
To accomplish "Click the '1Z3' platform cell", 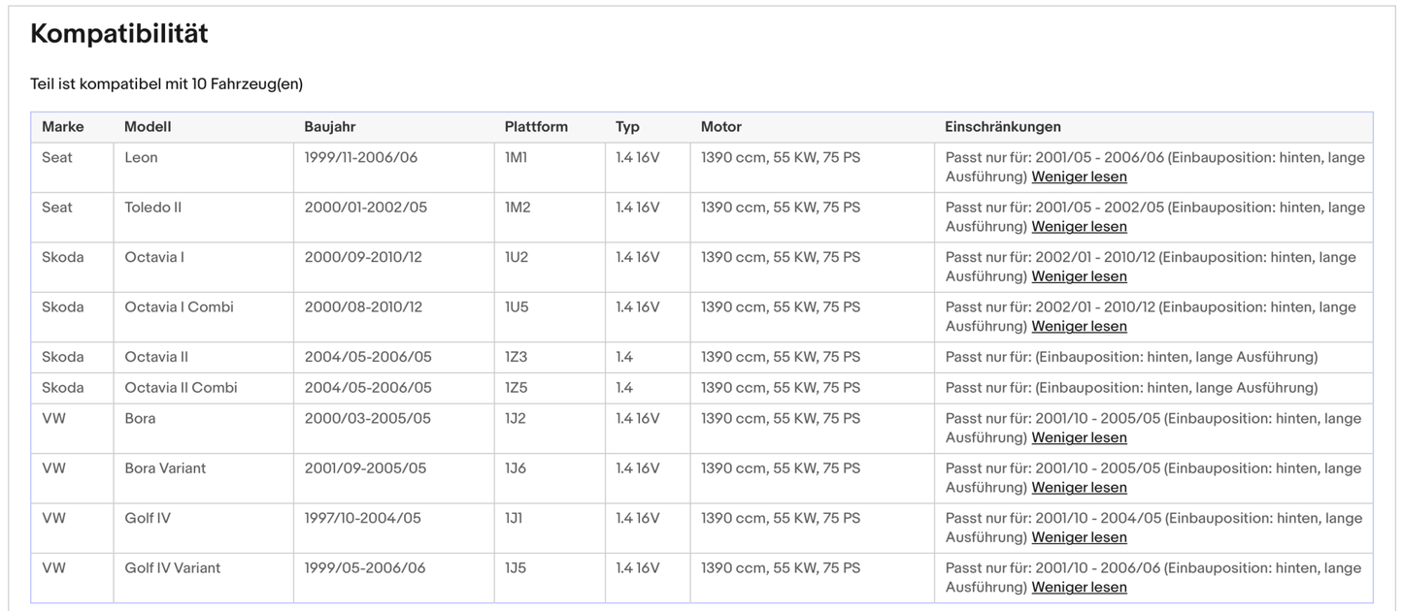I will 516,357.
